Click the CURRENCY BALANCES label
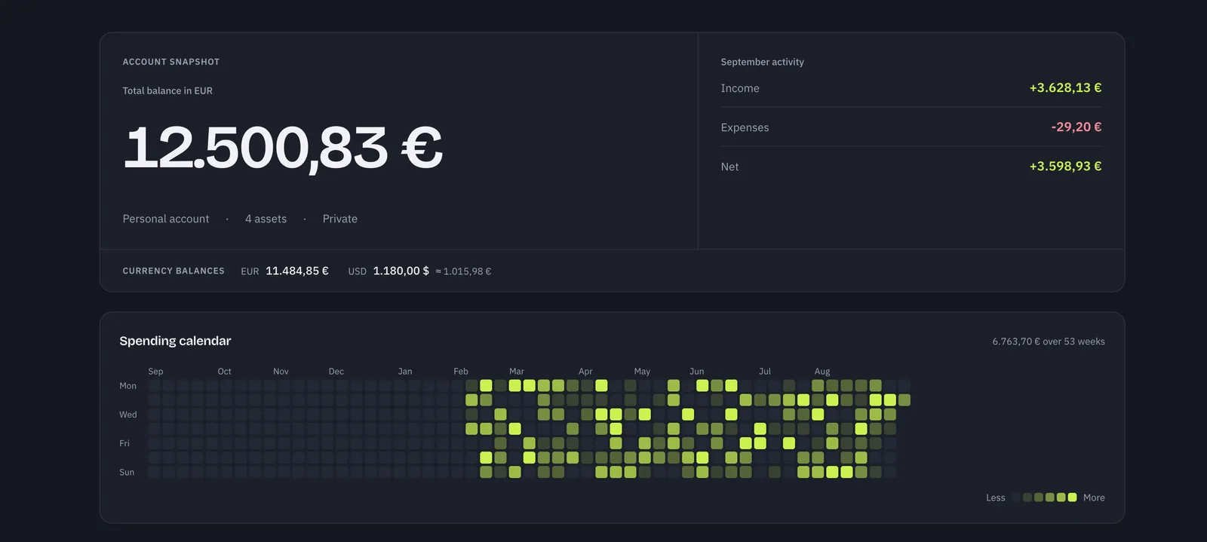 174,271
